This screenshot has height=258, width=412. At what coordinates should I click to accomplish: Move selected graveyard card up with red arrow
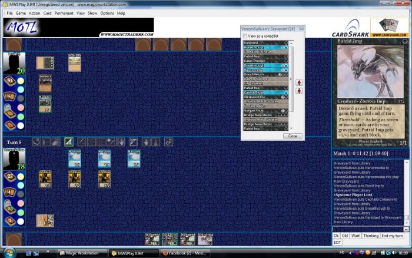[299, 82]
